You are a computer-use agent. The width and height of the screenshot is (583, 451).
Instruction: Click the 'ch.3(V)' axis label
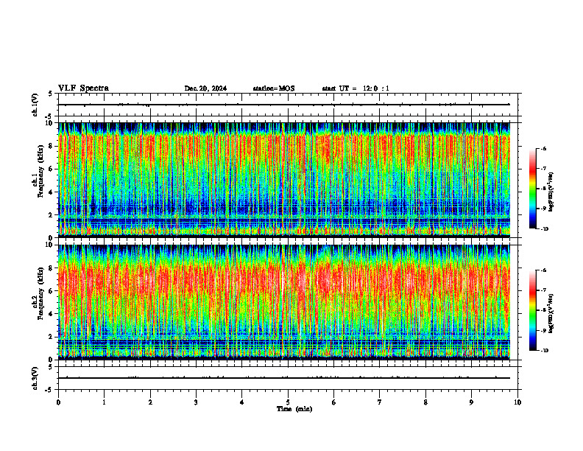pyautogui.click(x=35, y=378)
